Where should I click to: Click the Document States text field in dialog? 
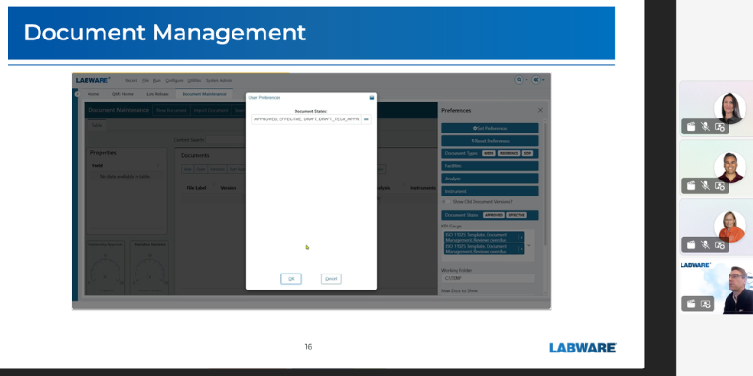coord(307,119)
